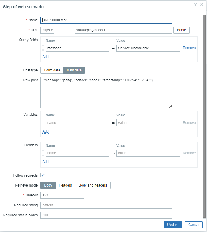Click the help question mark icon
The image size is (207, 232).
click(x=196, y=4)
